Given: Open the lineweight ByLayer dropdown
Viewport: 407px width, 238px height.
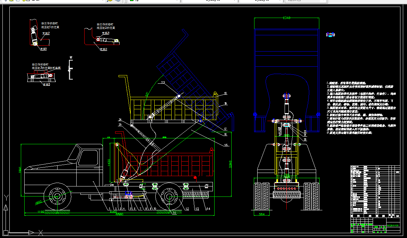Looking at the screenshot, I should click(x=261, y=1).
